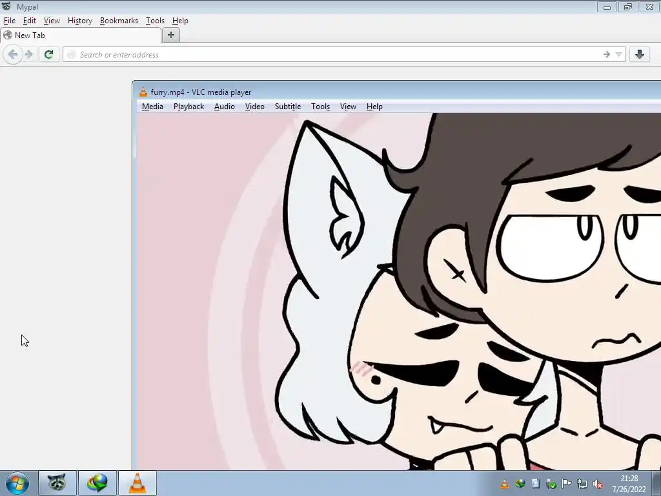Image resolution: width=661 pixels, height=496 pixels.
Task: Open the VLC Tools menu
Action: click(x=320, y=107)
